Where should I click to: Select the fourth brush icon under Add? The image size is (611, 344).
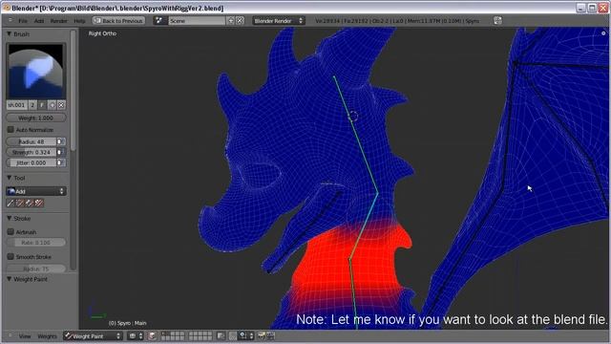coord(39,203)
